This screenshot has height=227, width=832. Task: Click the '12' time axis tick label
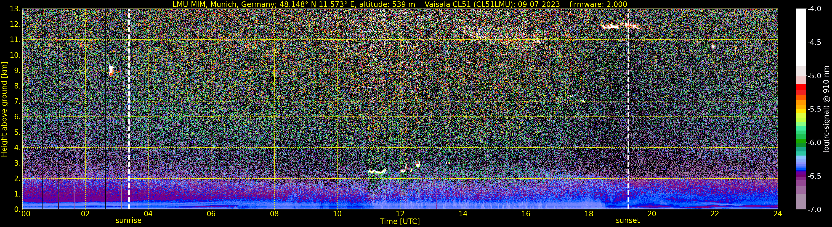click(400, 214)
